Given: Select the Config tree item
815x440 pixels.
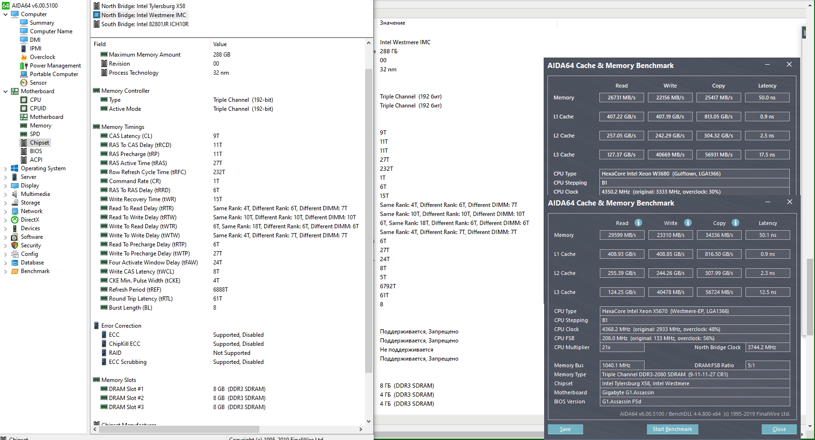Looking at the screenshot, I should click(x=30, y=254).
